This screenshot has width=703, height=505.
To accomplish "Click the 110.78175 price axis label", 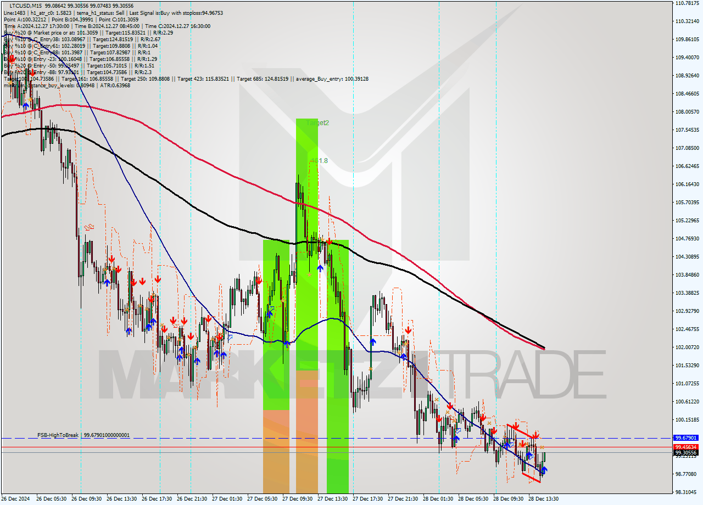I will (x=687, y=3).
